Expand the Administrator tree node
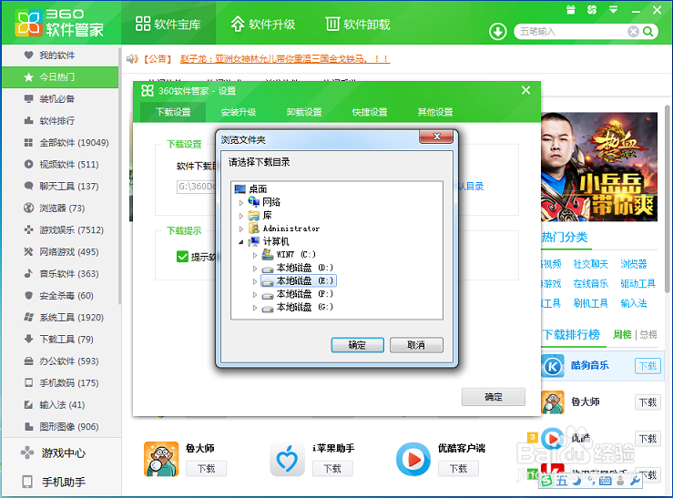This screenshot has width=673, height=498. pos(241,229)
